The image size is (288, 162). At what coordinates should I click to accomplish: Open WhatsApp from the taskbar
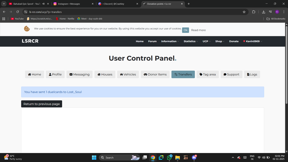coord(169,157)
